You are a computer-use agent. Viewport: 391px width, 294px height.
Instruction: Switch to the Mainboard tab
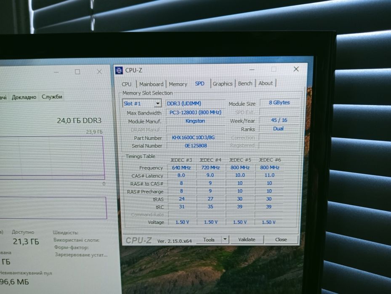tap(151, 84)
